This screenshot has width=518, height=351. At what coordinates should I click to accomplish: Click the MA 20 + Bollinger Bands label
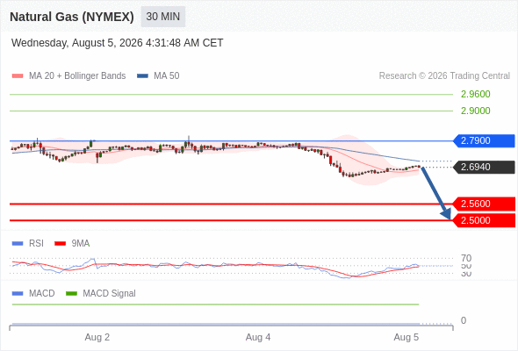pos(77,76)
